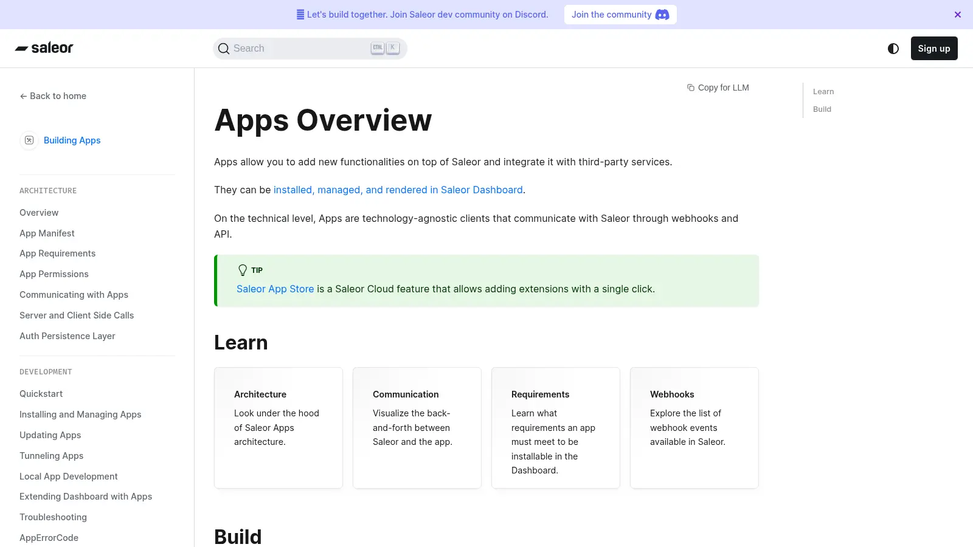Jump to Learn in table of contents
The image size is (973, 547).
(823, 92)
